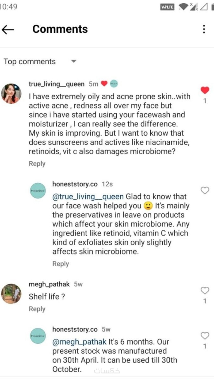Screen dimensions: 214x381
Task: Reply to megh_pathak's comment
Action: click(37, 309)
